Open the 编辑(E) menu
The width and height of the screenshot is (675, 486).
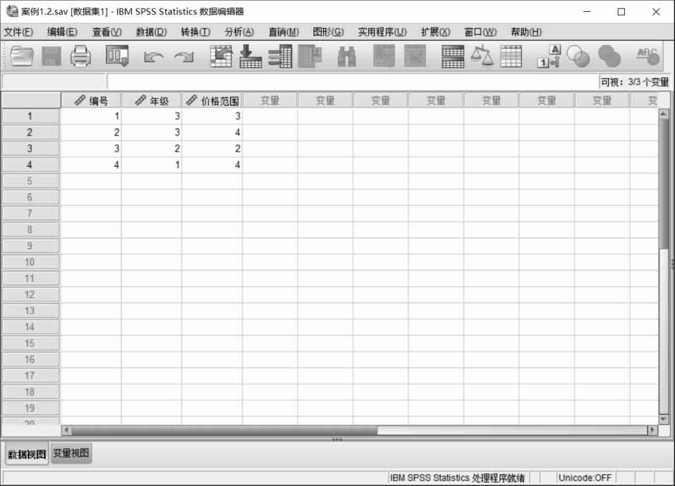tap(62, 32)
